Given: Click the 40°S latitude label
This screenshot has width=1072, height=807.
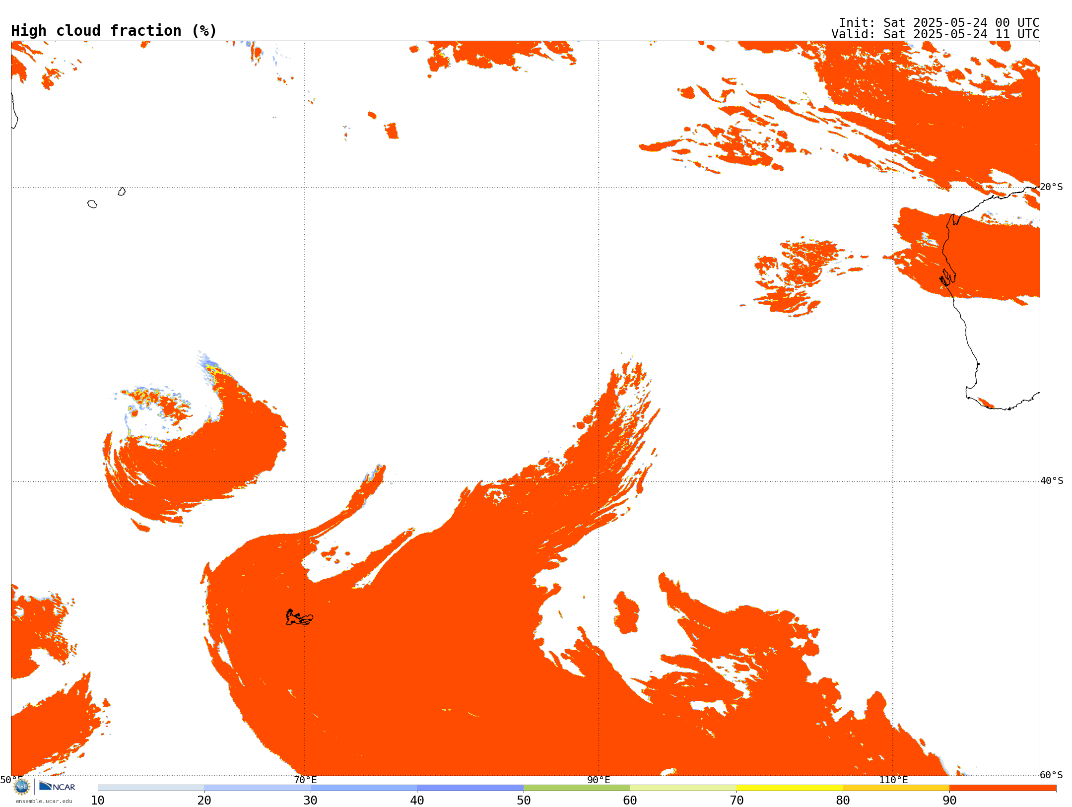Looking at the screenshot, I should click(1052, 481).
